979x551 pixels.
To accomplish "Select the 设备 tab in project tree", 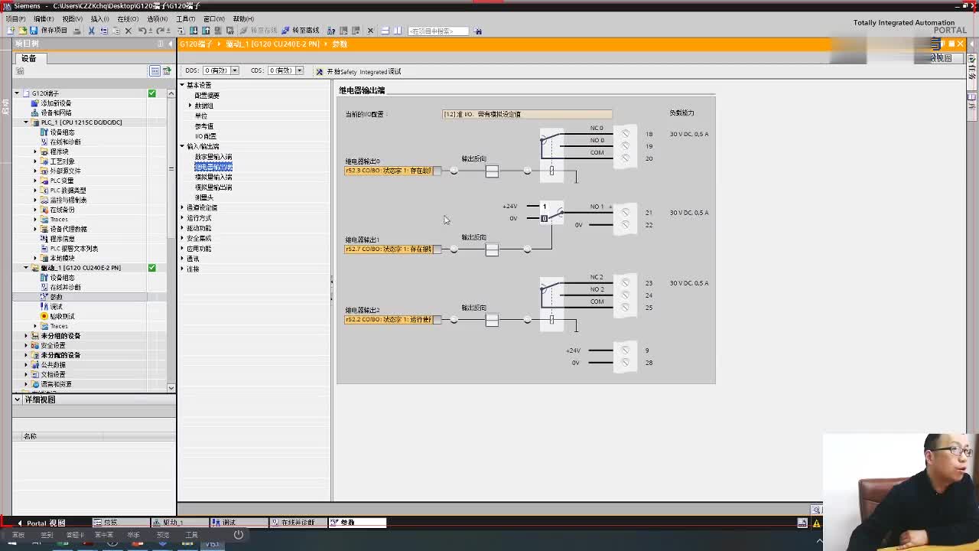I will point(29,58).
